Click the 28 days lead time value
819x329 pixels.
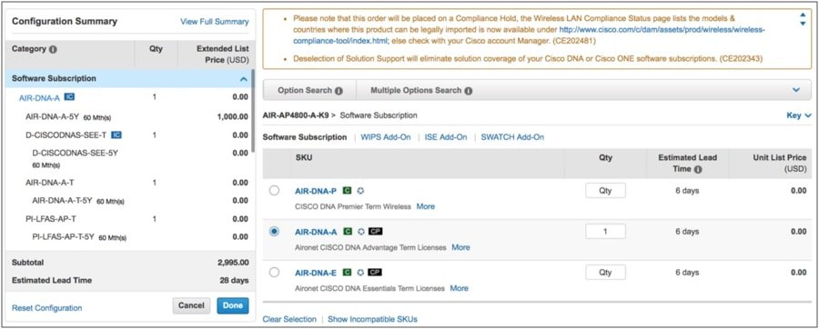[x=235, y=281]
